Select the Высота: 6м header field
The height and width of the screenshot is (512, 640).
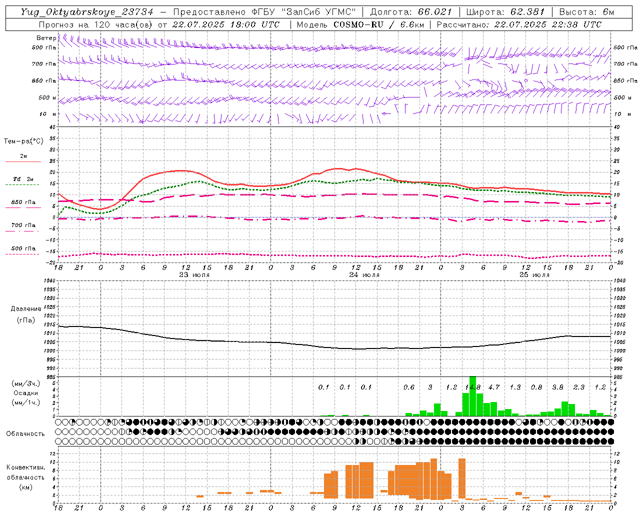(x=586, y=12)
